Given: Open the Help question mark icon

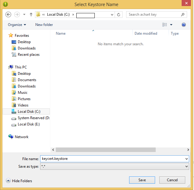Looking at the screenshot, I should pyautogui.click(x=183, y=25).
